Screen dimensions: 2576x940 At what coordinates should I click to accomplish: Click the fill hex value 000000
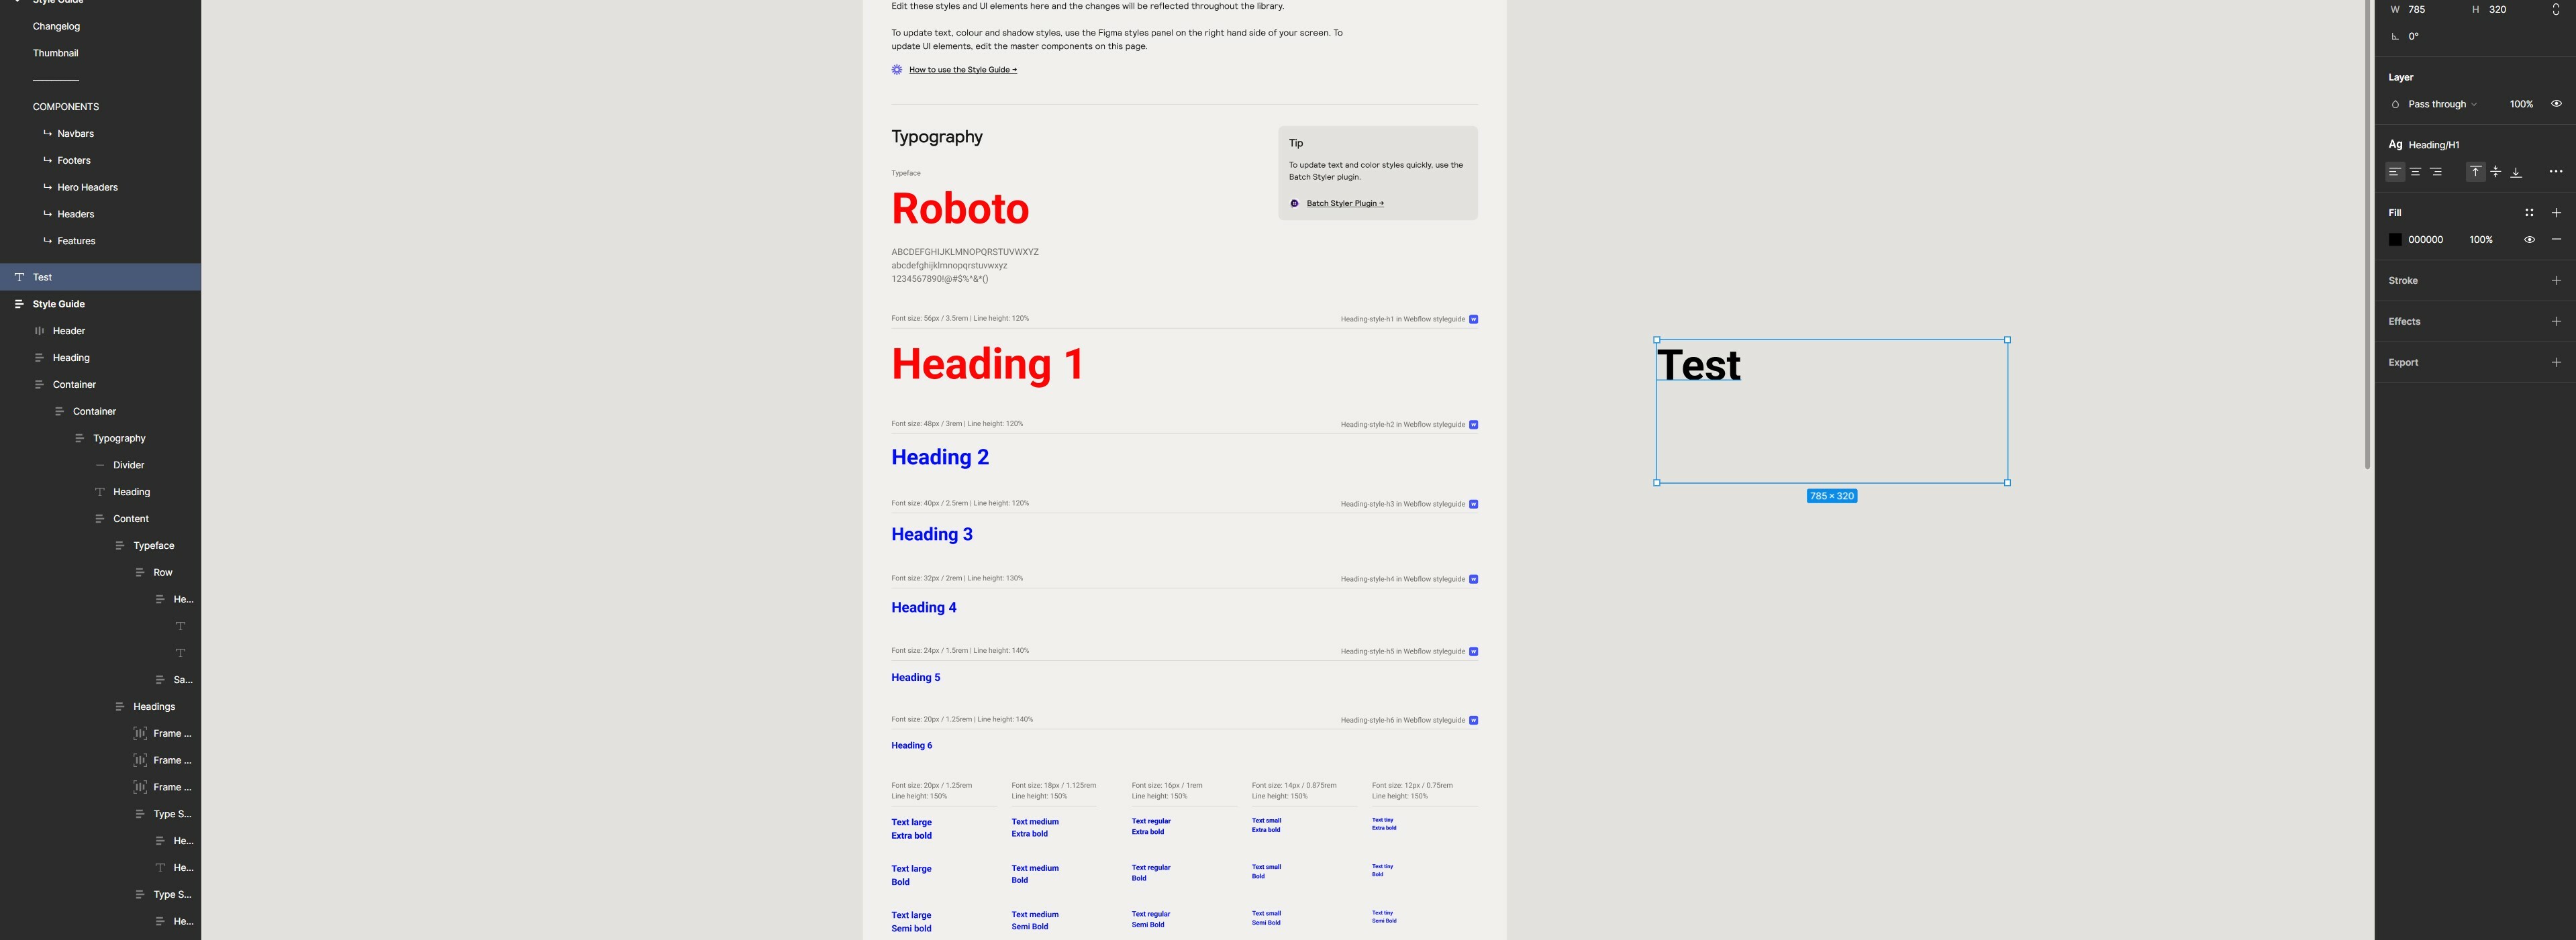pyautogui.click(x=2425, y=240)
